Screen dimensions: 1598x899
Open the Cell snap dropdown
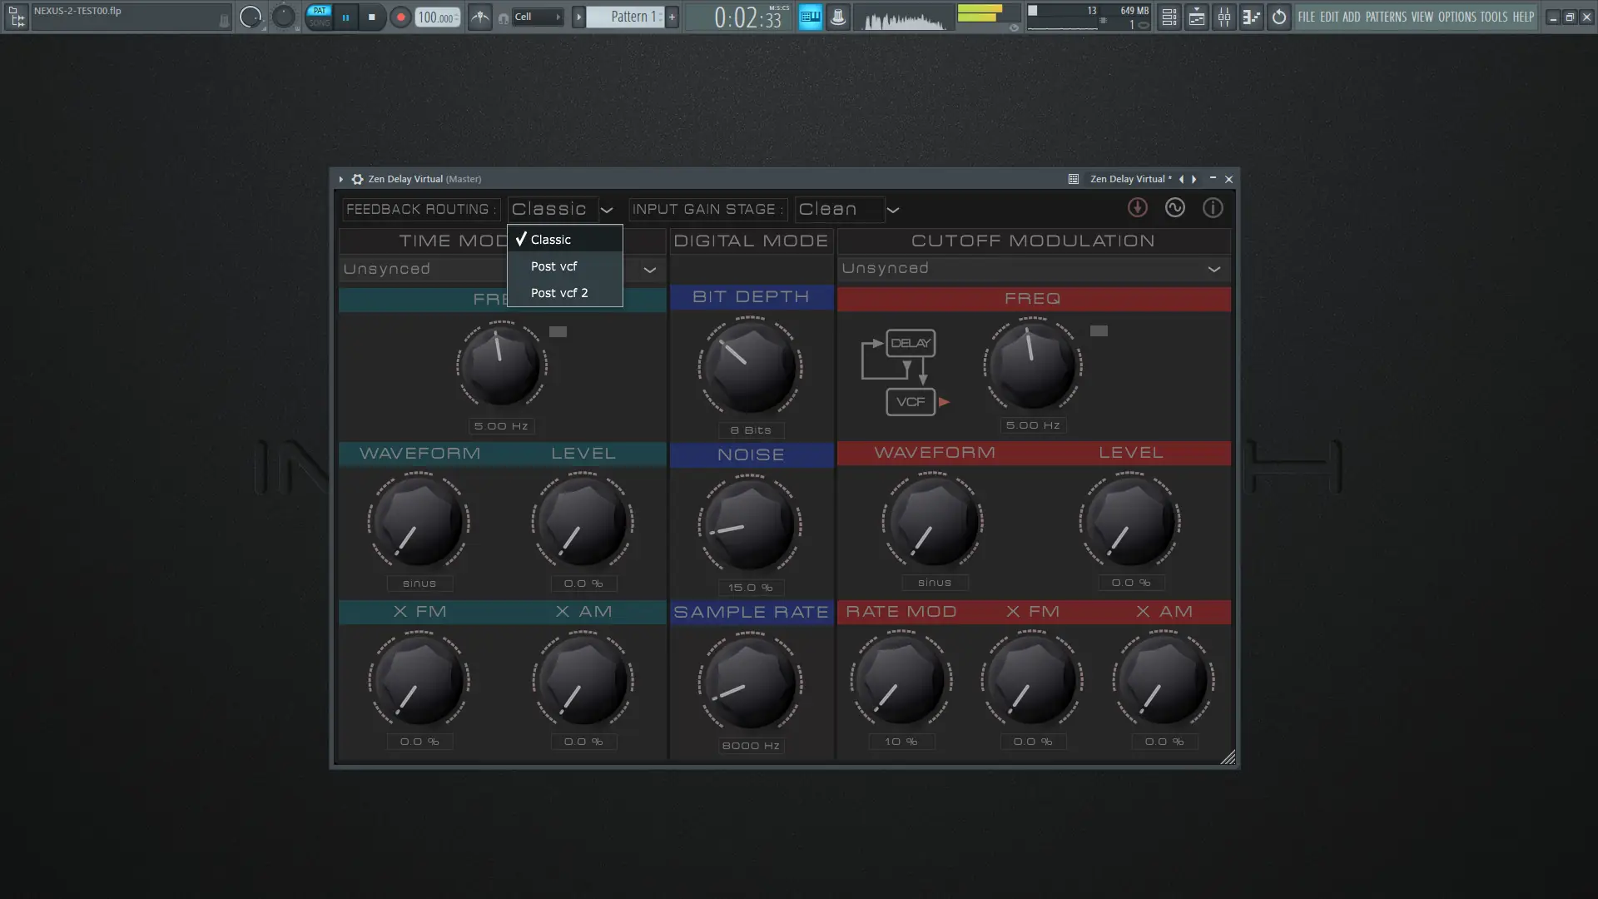(x=538, y=17)
